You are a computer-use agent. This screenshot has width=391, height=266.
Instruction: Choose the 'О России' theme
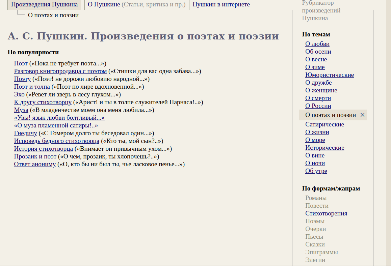tap(318, 106)
